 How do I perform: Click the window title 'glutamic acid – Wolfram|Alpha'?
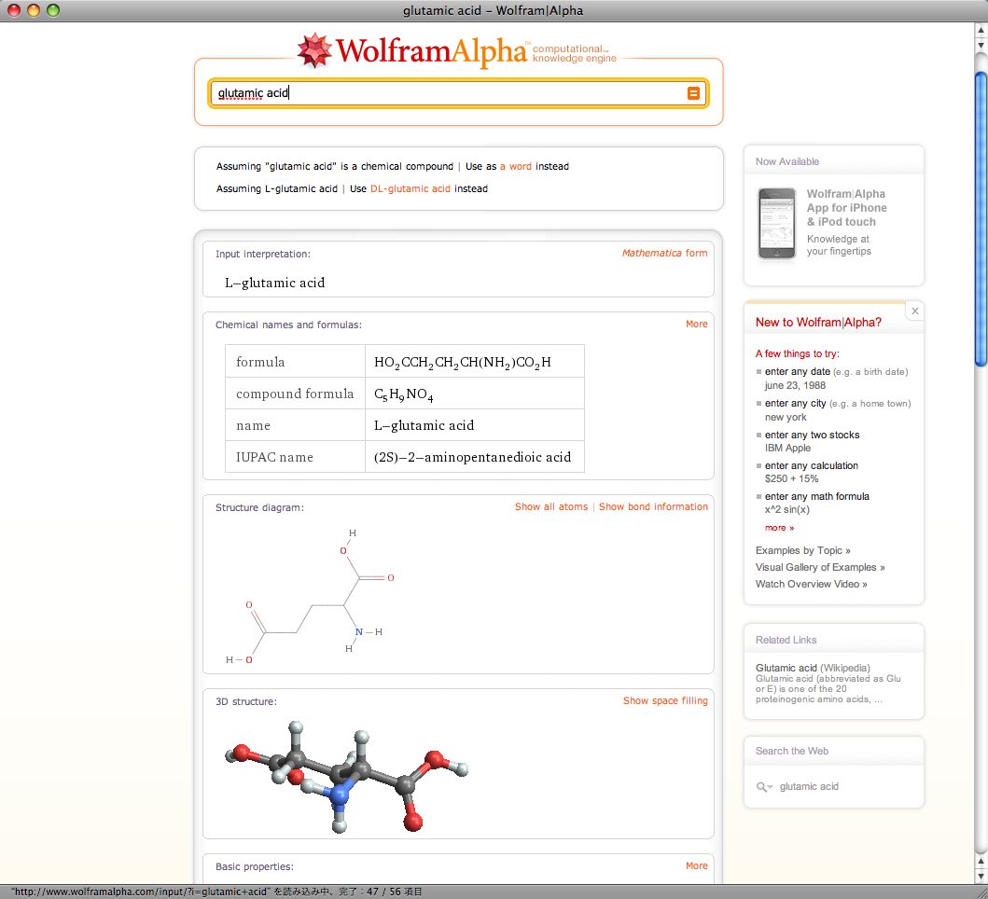point(493,10)
